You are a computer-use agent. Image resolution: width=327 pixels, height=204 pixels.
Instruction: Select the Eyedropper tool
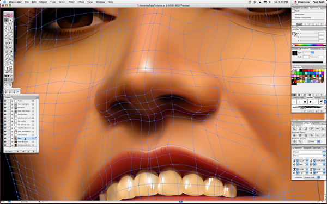tap(6, 55)
